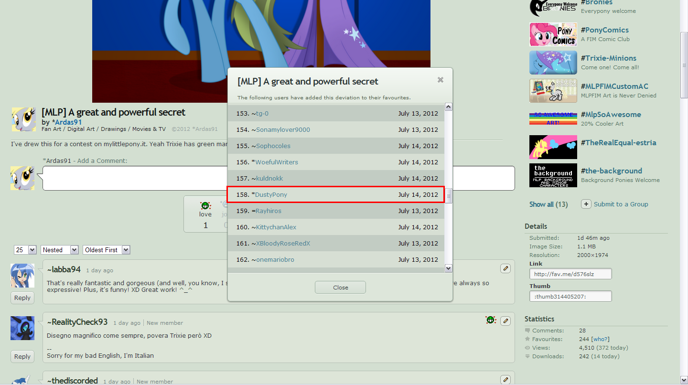
Task: Close the favourites dialog with the X icon
Action: tap(441, 80)
